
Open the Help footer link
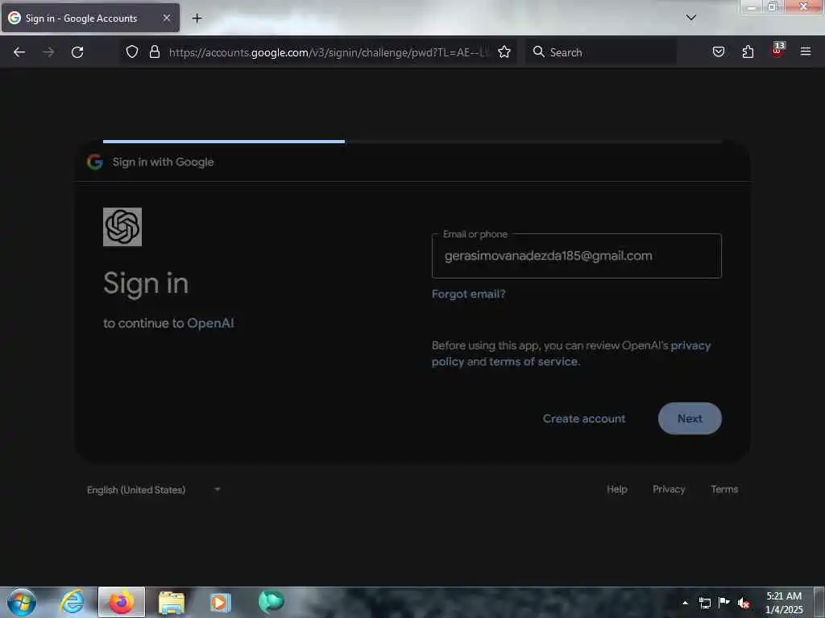(616, 489)
